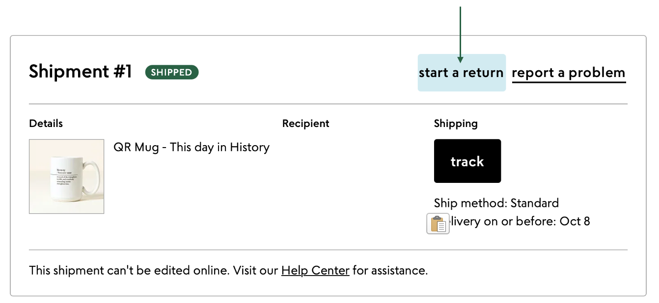The image size is (659, 303).
Task: Report a problem with Shipment #1
Action: [568, 72]
